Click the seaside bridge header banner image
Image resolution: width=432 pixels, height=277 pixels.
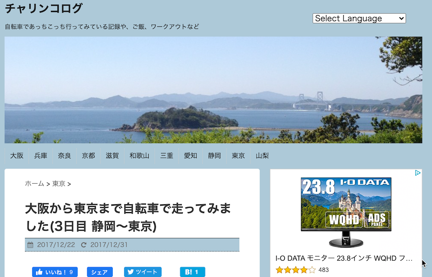[x=213, y=90]
